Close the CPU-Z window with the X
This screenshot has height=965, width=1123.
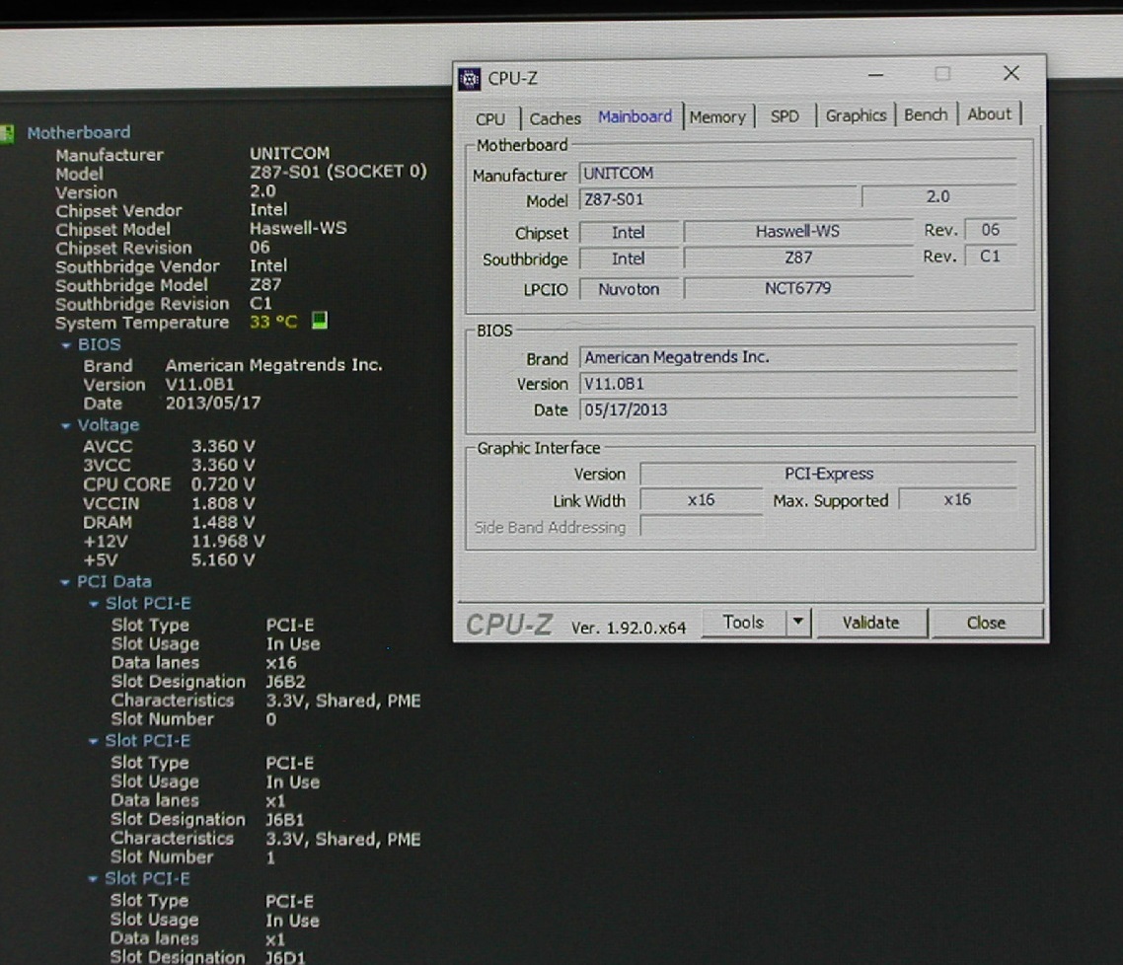tap(1011, 73)
